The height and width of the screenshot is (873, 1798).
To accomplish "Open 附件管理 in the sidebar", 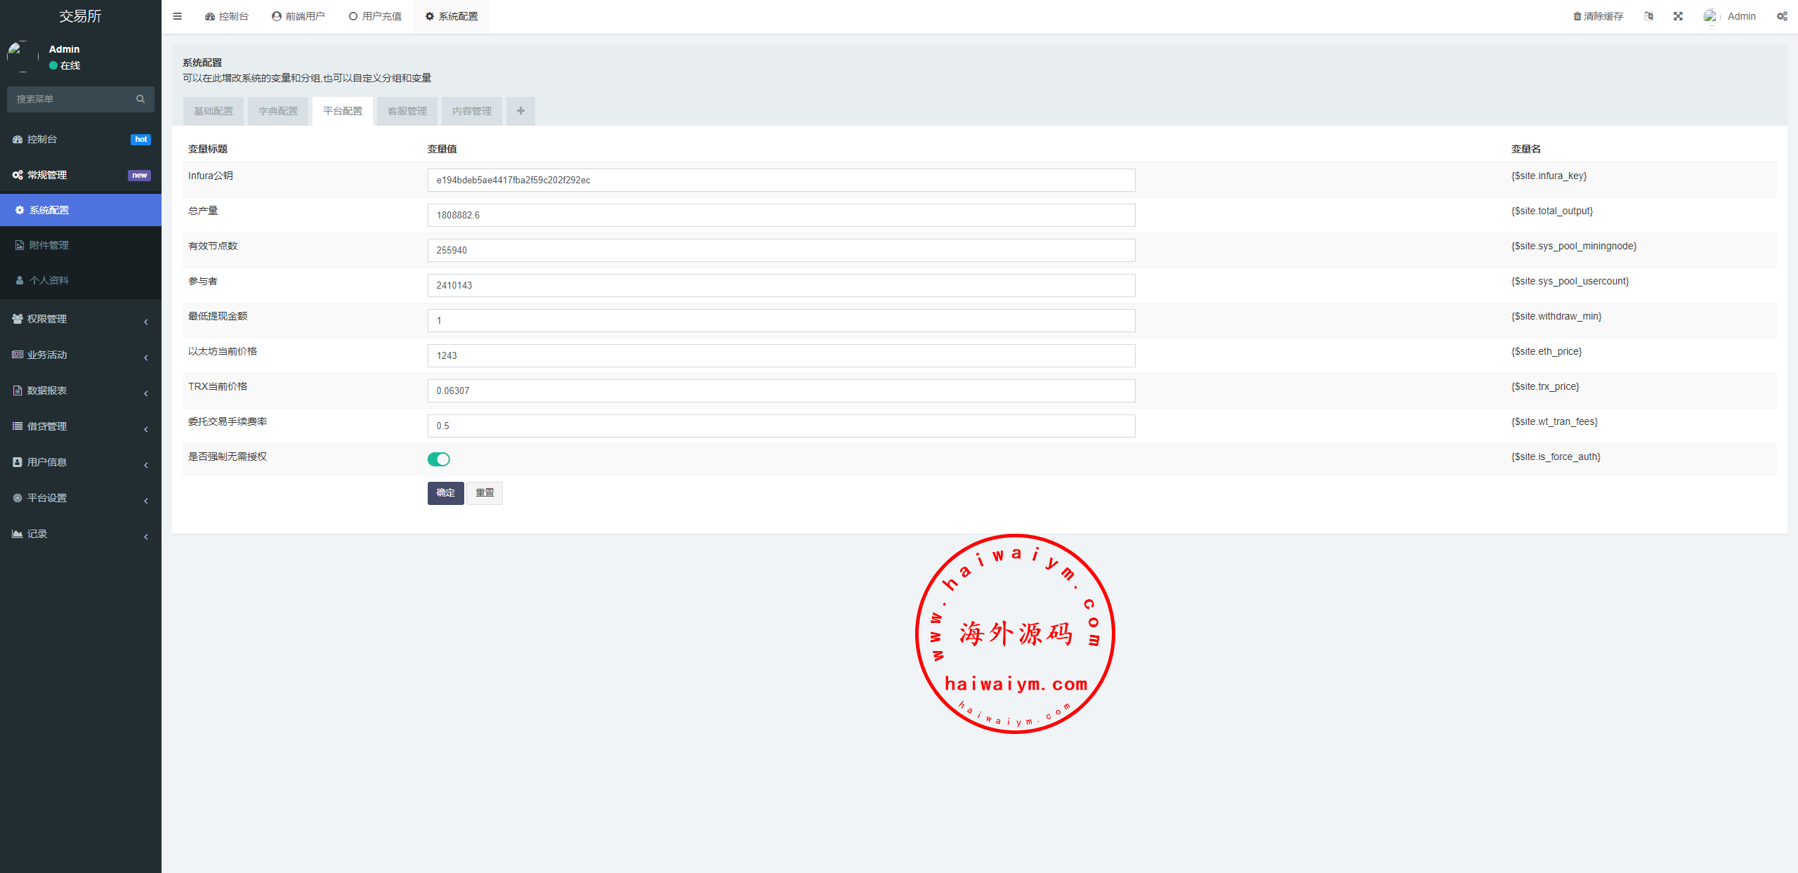I will pyautogui.click(x=49, y=245).
